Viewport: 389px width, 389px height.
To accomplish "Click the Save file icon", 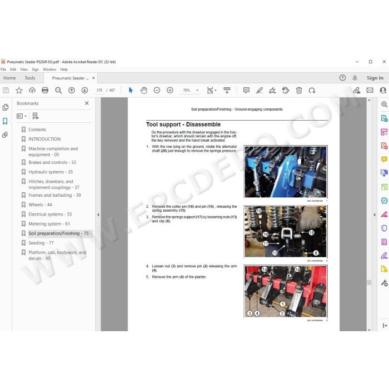I will pos(6,90).
